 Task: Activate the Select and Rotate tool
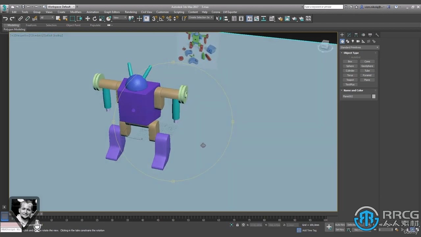click(95, 19)
